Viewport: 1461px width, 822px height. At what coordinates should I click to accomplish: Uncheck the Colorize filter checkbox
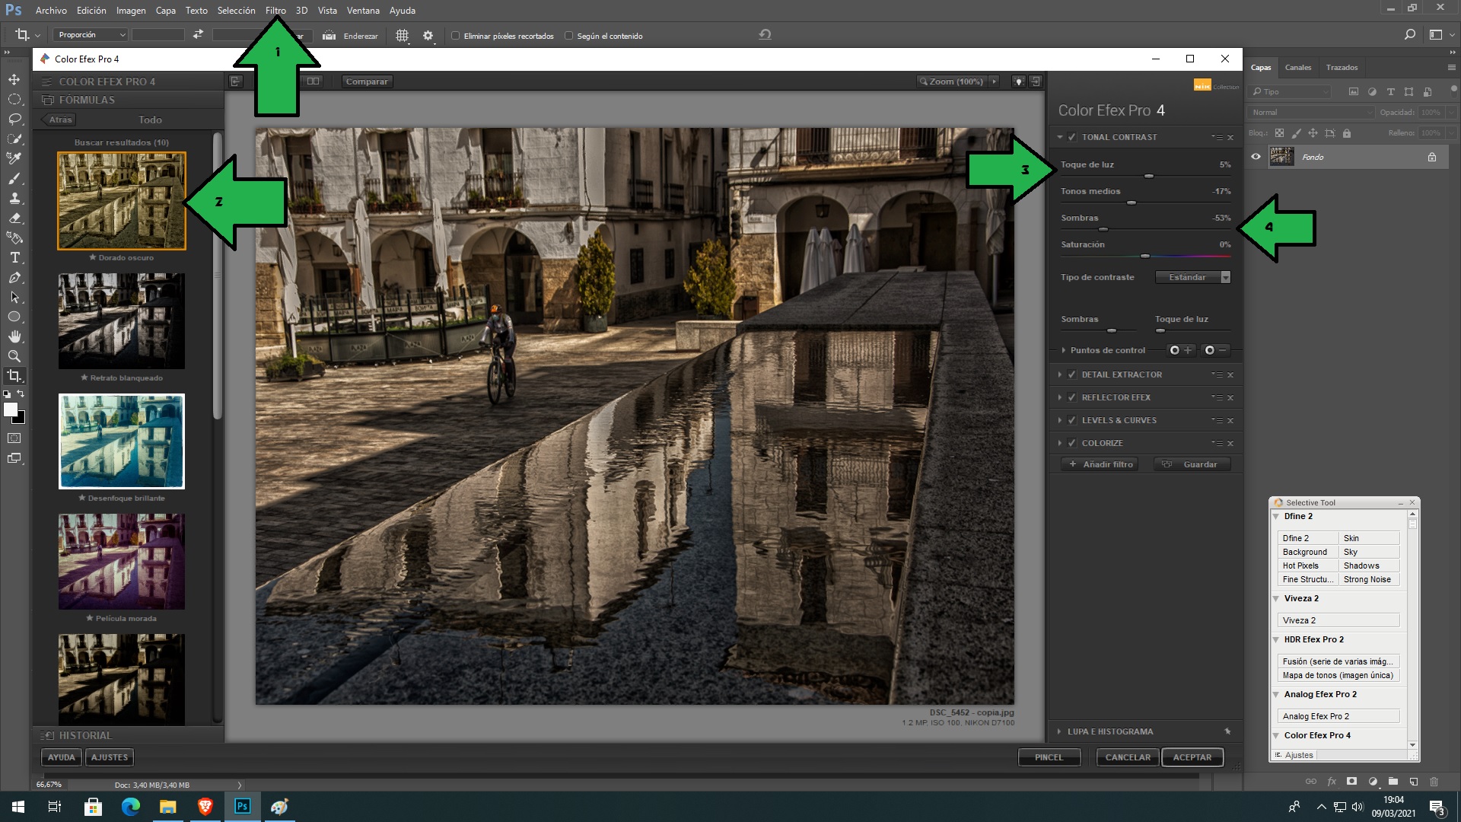(1071, 443)
